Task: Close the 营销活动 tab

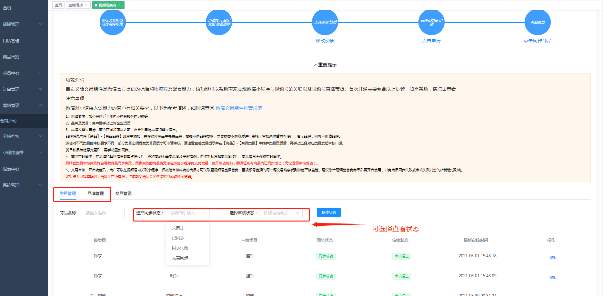Action: [x=86, y=5]
